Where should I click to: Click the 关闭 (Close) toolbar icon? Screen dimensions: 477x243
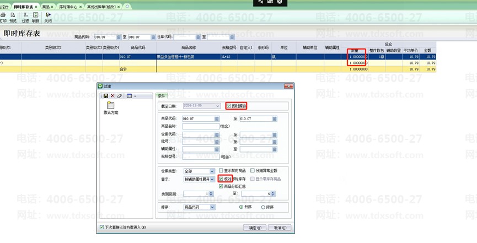coord(48,17)
